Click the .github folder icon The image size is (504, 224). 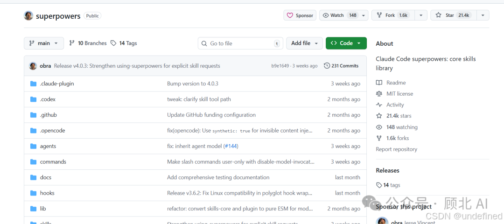[x=34, y=115]
